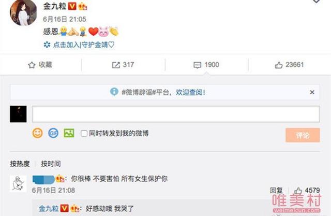Sort comments by 按时间

[51, 164]
